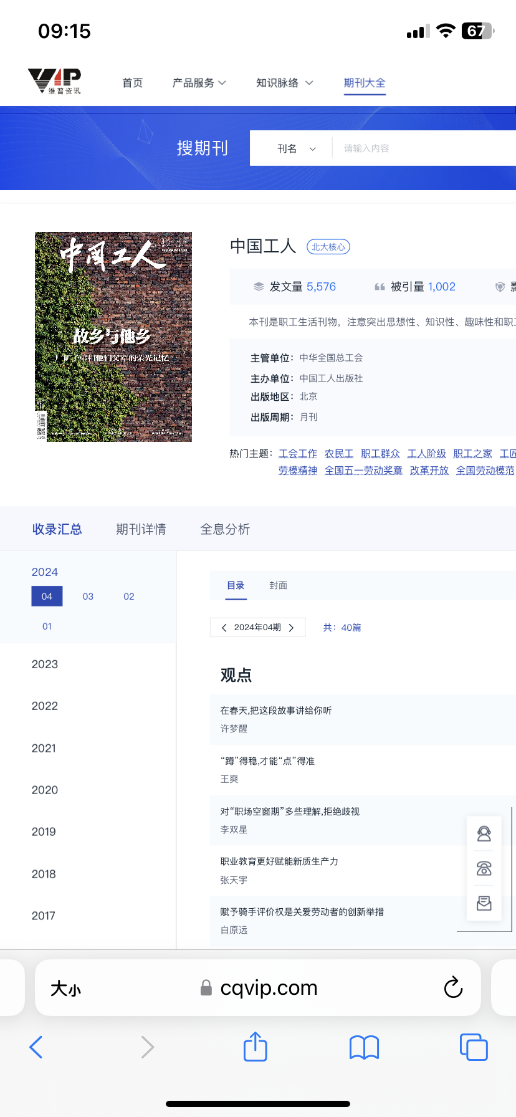Click the mail feedback icon
516x1117 pixels.
(x=484, y=903)
